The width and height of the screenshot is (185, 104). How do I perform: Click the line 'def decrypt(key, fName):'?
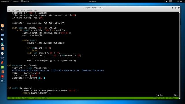[22, 66]
